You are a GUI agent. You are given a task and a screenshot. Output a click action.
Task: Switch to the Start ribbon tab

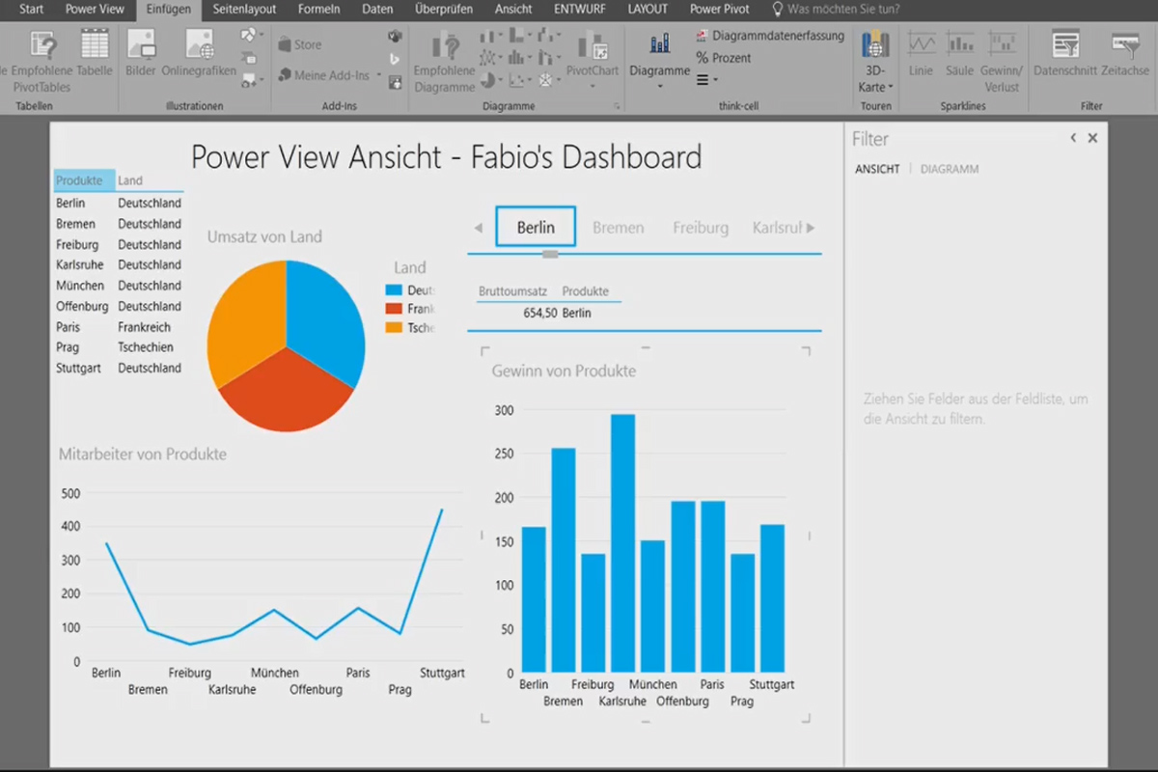tap(31, 9)
